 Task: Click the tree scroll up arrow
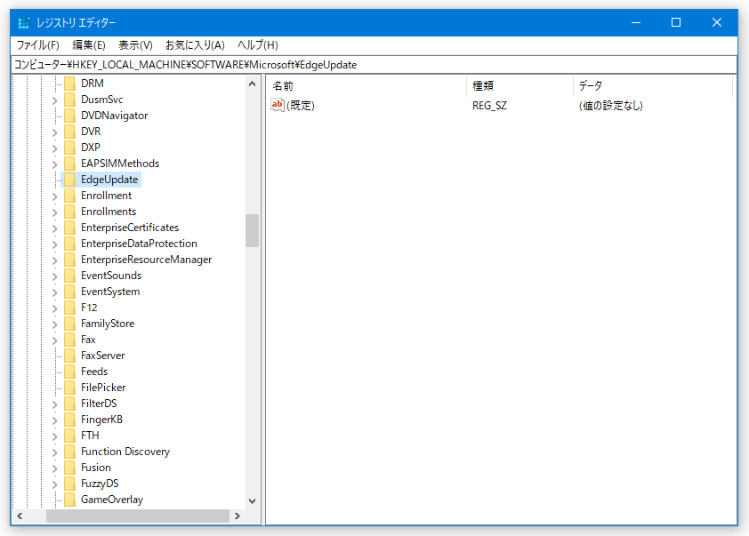253,84
